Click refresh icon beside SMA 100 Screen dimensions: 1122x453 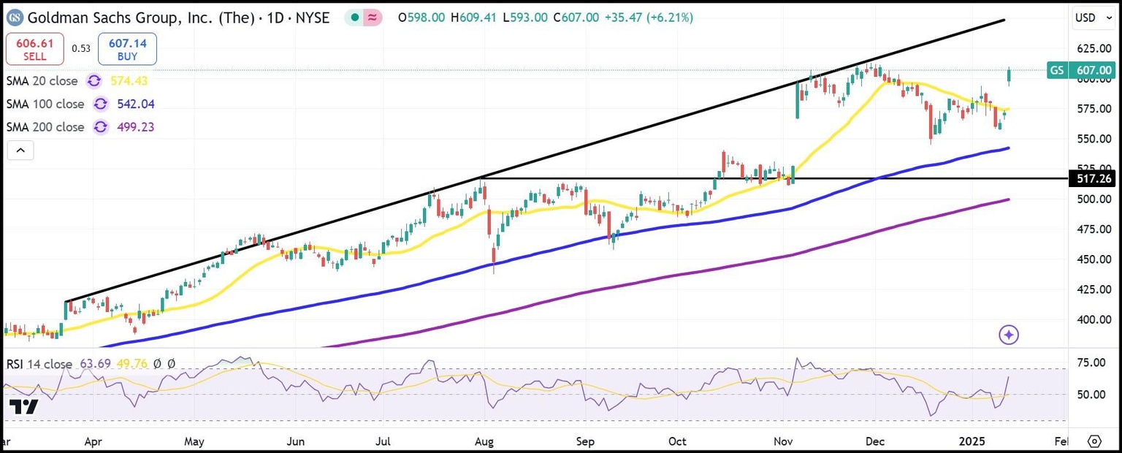pyautogui.click(x=100, y=104)
